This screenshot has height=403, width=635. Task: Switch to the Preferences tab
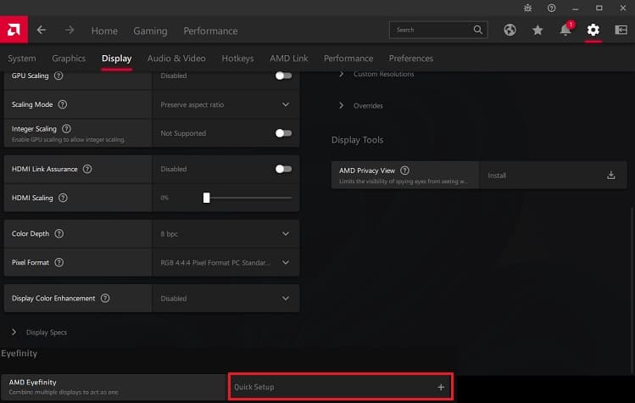(x=411, y=59)
